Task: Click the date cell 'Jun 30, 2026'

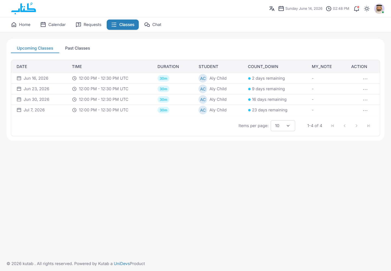Action: coord(33,99)
